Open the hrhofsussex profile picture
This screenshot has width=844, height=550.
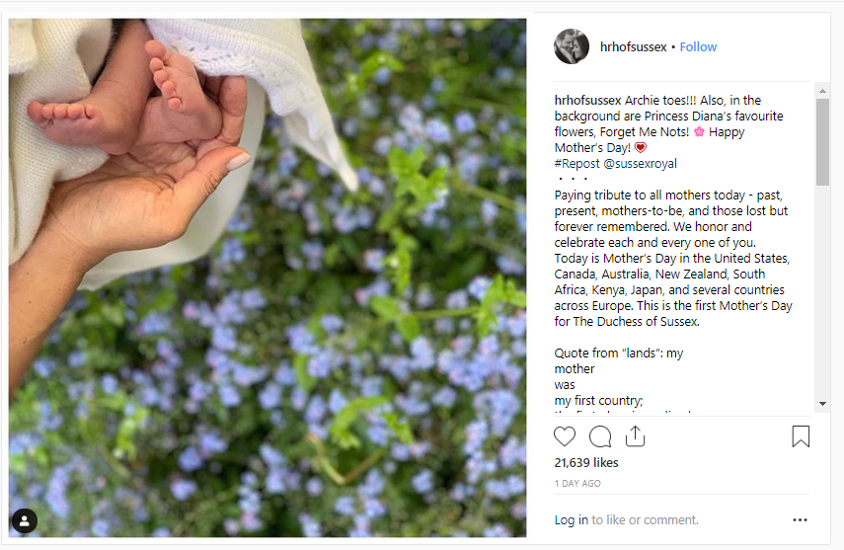(572, 46)
